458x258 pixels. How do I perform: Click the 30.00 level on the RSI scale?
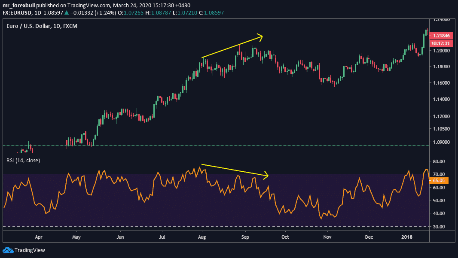(x=438, y=226)
